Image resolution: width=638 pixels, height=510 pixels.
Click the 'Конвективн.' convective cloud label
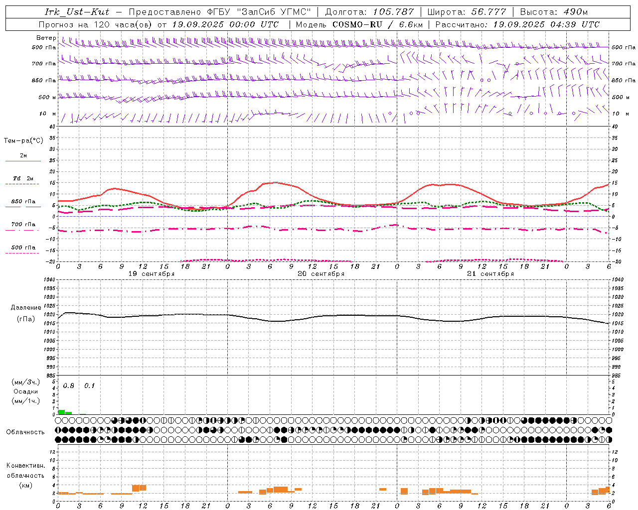pos(25,466)
